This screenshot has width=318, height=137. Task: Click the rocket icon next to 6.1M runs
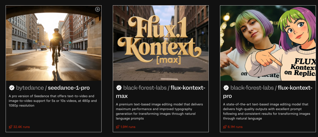225,127
